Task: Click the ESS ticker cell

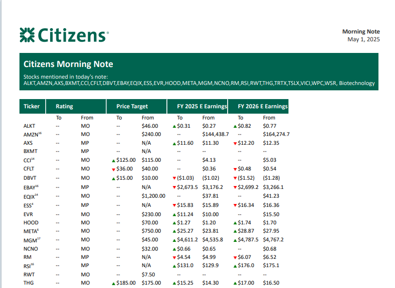Action: [x=29, y=205]
